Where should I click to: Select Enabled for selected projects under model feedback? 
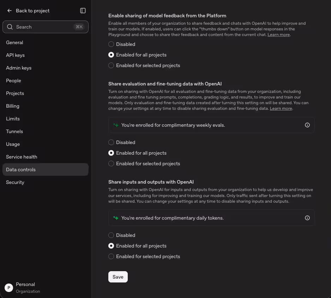pos(111,65)
